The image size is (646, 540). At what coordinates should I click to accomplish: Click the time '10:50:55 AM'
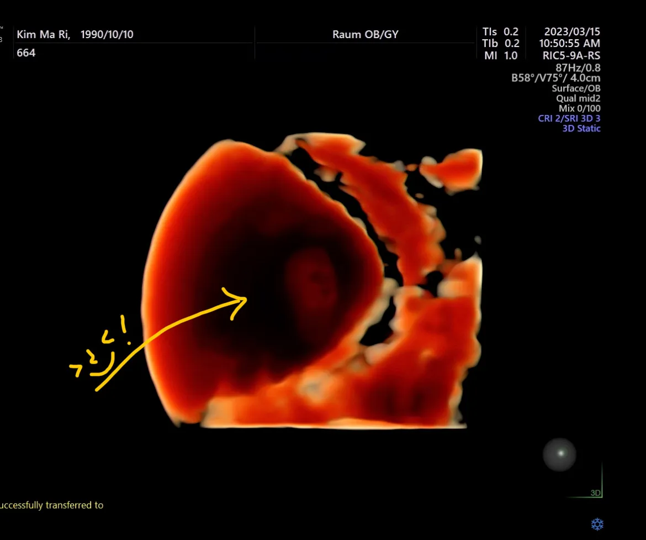click(x=569, y=43)
